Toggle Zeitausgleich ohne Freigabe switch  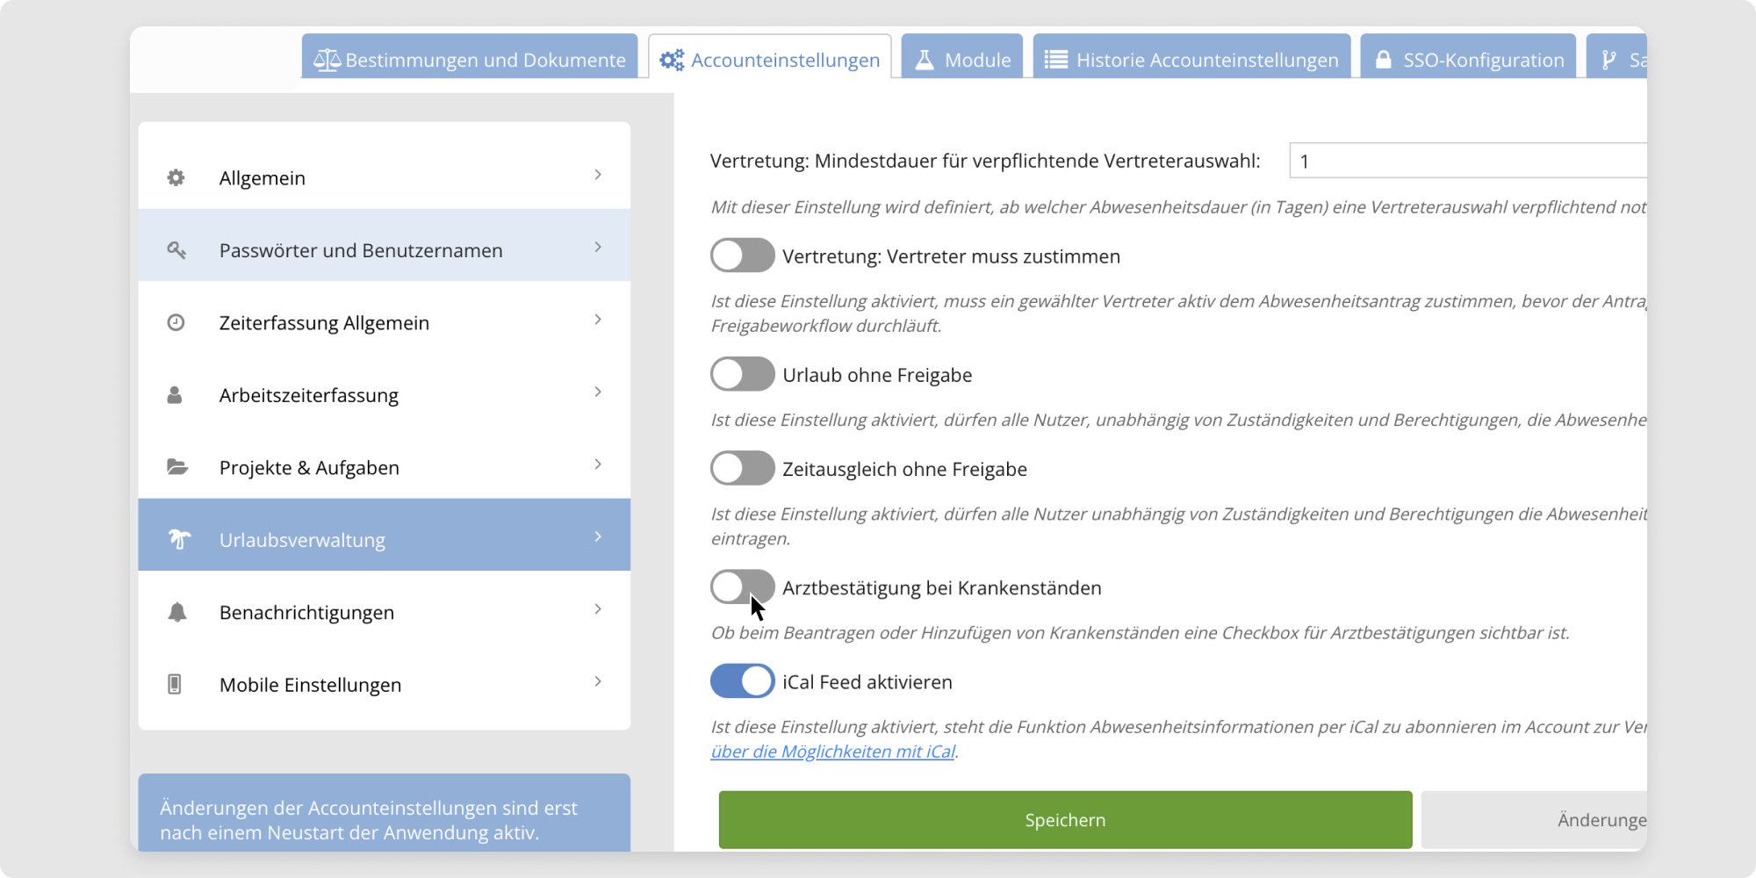[742, 469]
